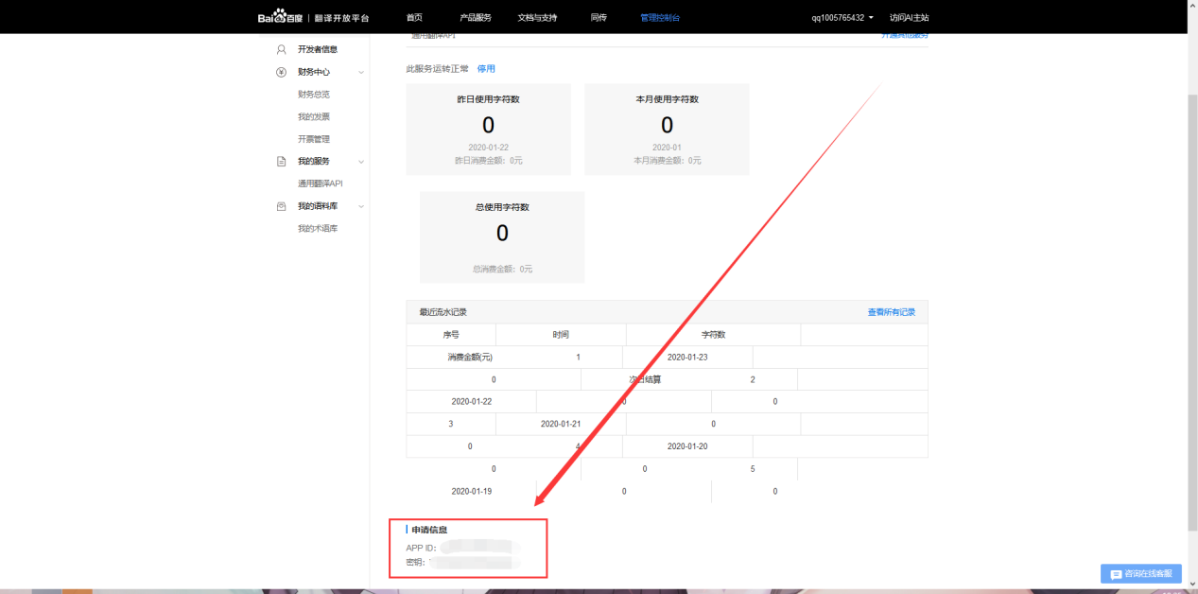Open the 查看所有记录 link
This screenshot has height=594, width=1198.
[x=892, y=312]
